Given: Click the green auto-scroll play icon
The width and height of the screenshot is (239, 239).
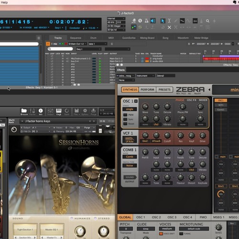Looking at the screenshot, I should [133, 27].
